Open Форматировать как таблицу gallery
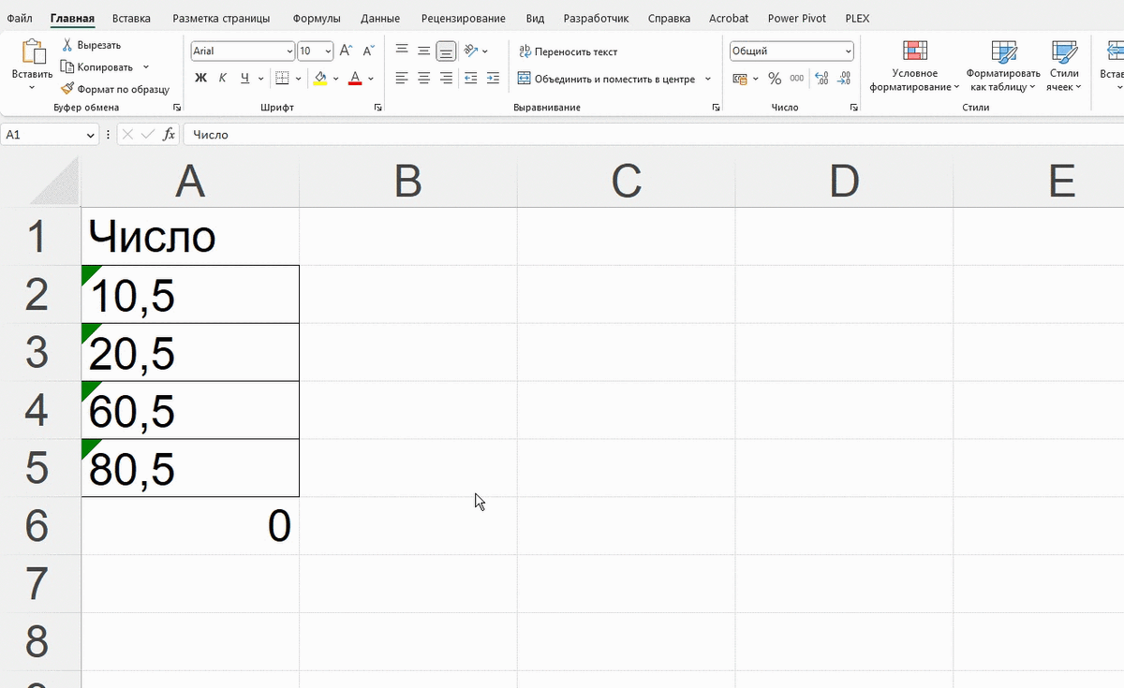The height and width of the screenshot is (688, 1124). (x=1003, y=66)
